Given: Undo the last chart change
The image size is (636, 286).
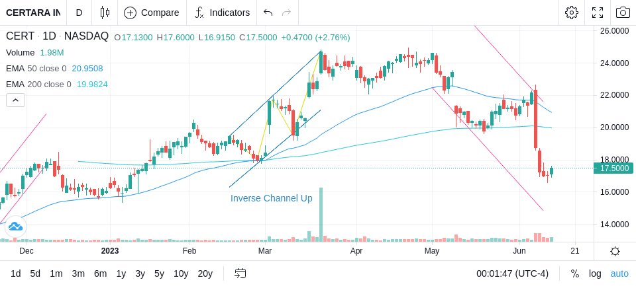Looking at the screenshot, I should [x=268, y=13].
